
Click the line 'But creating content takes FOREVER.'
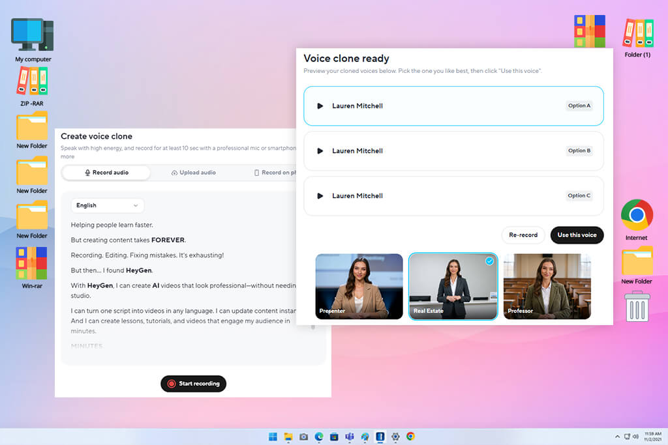pos(129,240)
